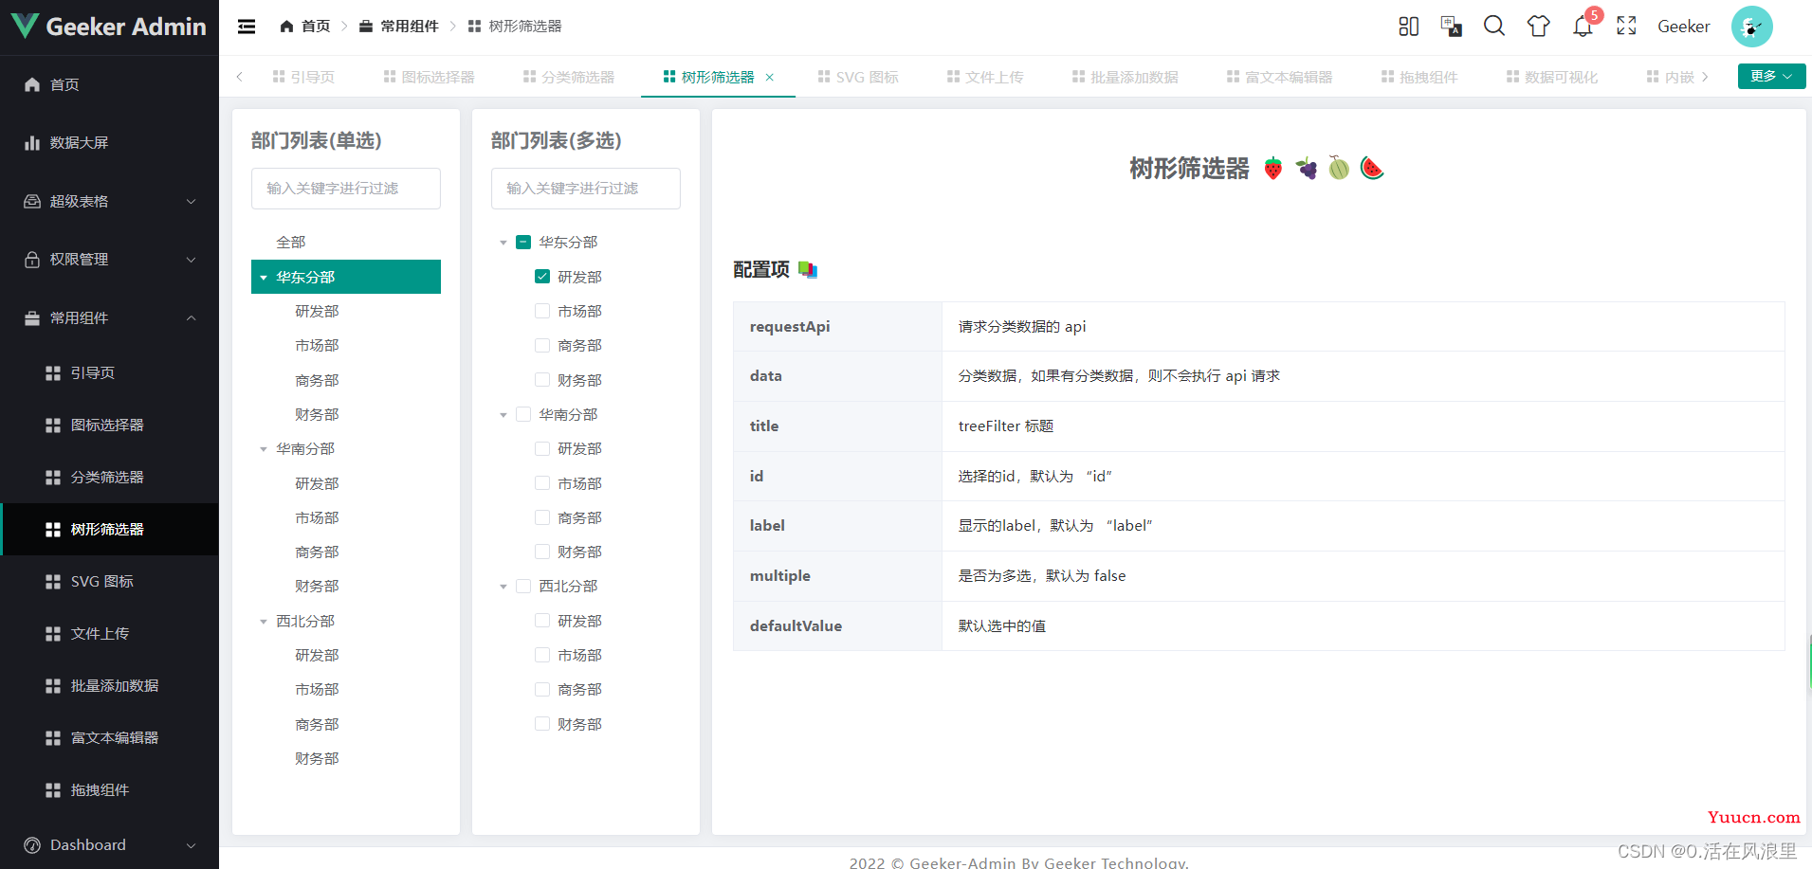The width and height of the screenshot is (1812, 869).
Task: Open the notifications bell icon
Action: 1583,27
